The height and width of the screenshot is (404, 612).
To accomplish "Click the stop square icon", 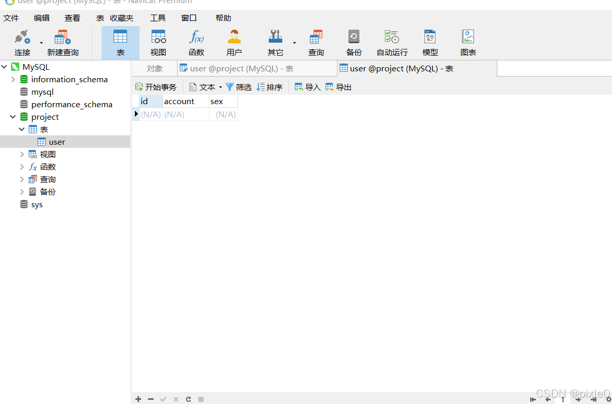I will pos(201,399).
